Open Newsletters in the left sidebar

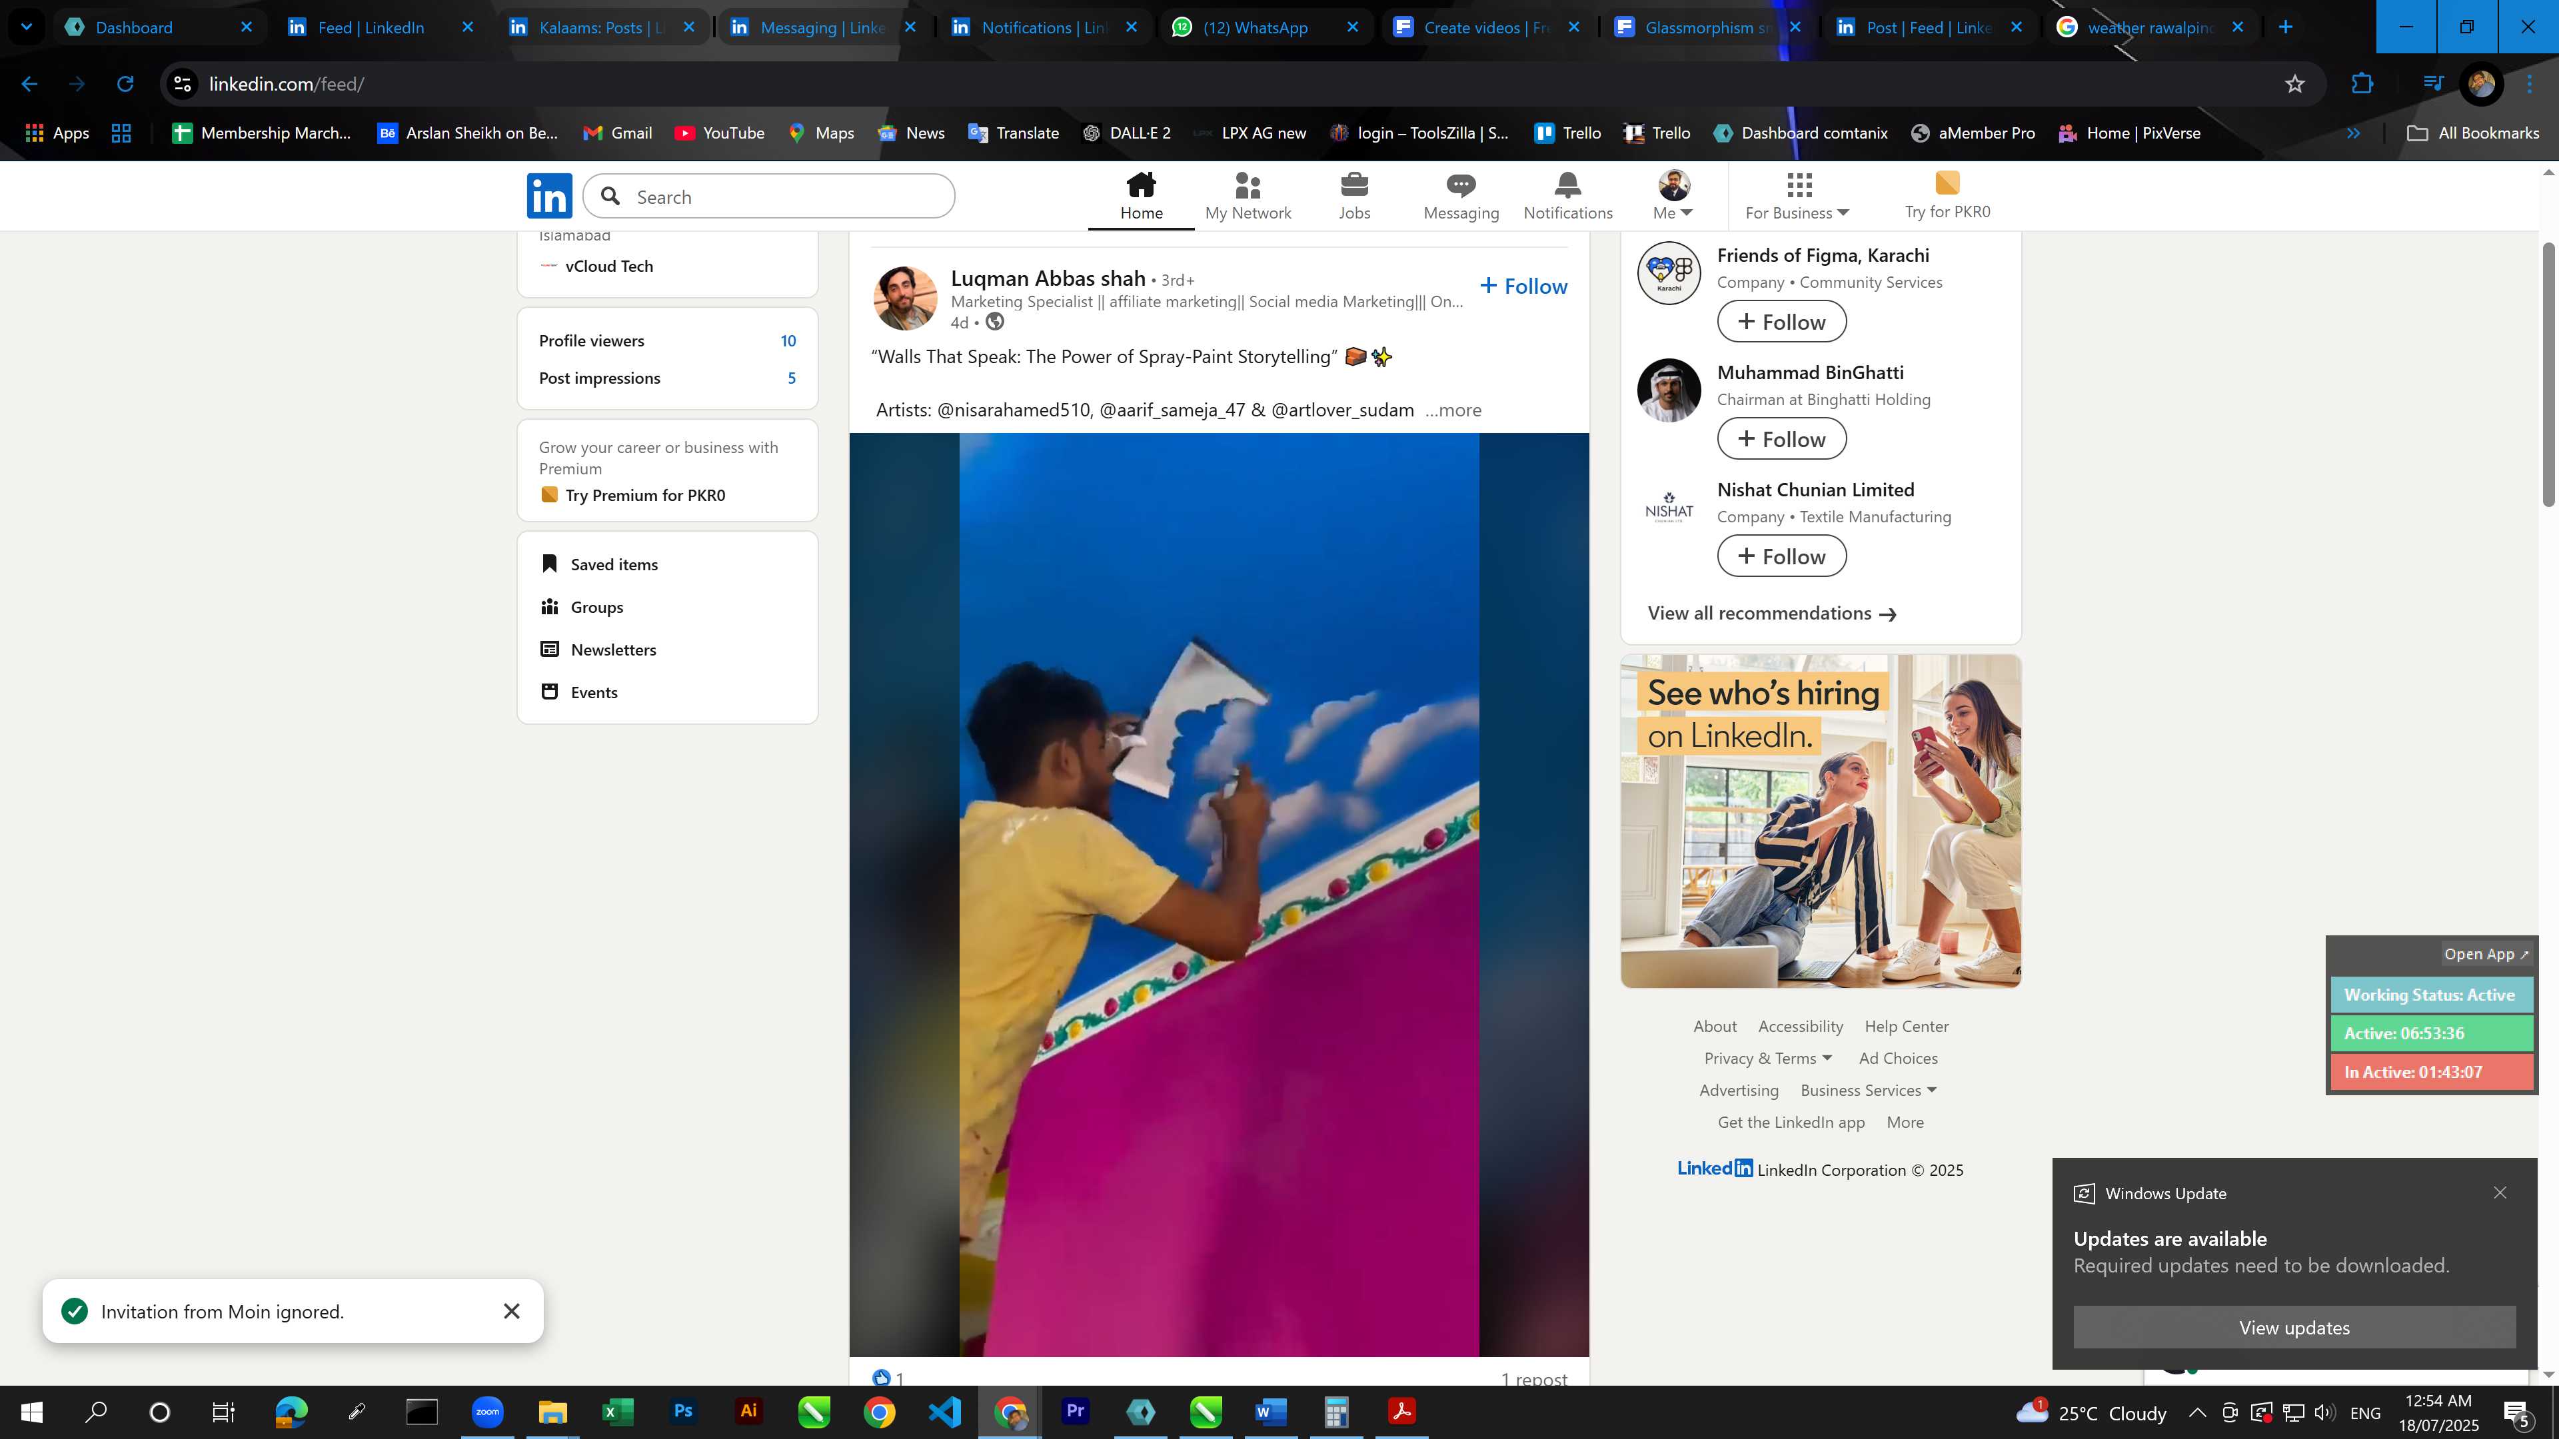pos(598,650)
